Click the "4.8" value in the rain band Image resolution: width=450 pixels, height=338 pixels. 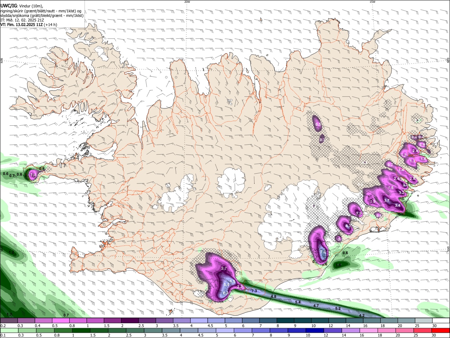274,297
